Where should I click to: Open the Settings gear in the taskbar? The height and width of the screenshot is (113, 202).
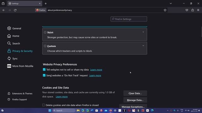pos(115,110)
